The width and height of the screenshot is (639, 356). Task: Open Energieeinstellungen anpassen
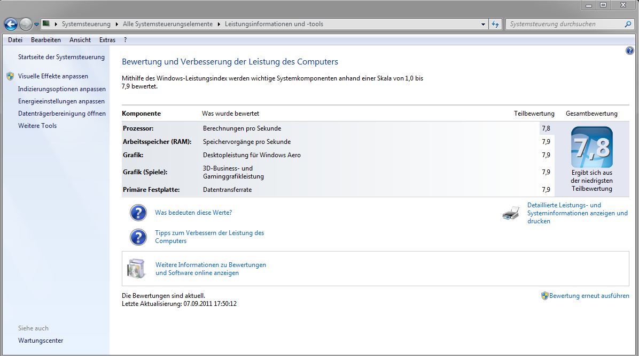pos(61,101)
